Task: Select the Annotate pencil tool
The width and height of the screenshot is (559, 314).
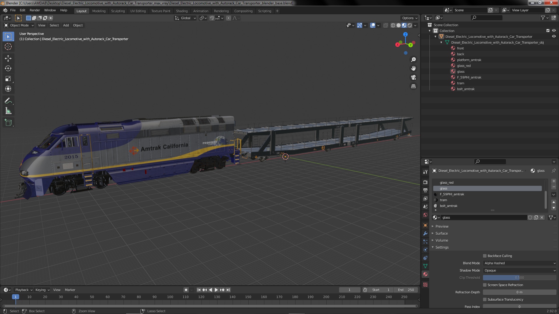Action: (8, 101)
